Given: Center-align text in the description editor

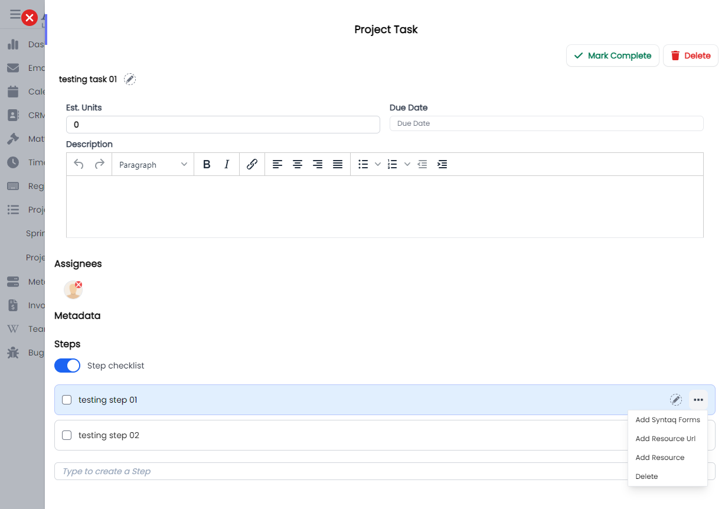Looking at the screenshot, I should 298,165.
